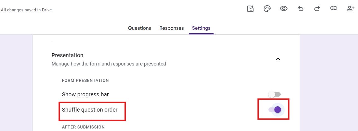Click the redo arrow icon

click(x=317, y=9)
